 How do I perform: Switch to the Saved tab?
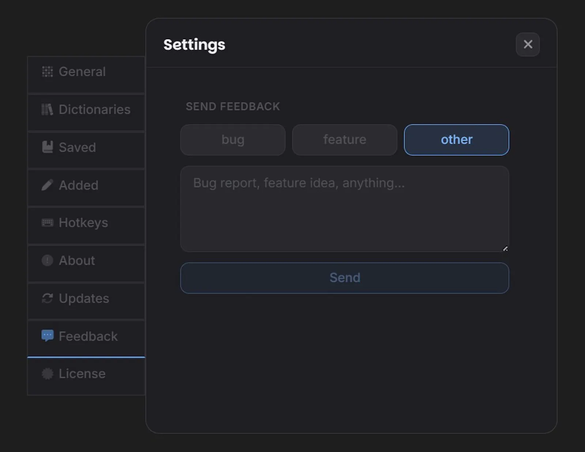(86, 150)
